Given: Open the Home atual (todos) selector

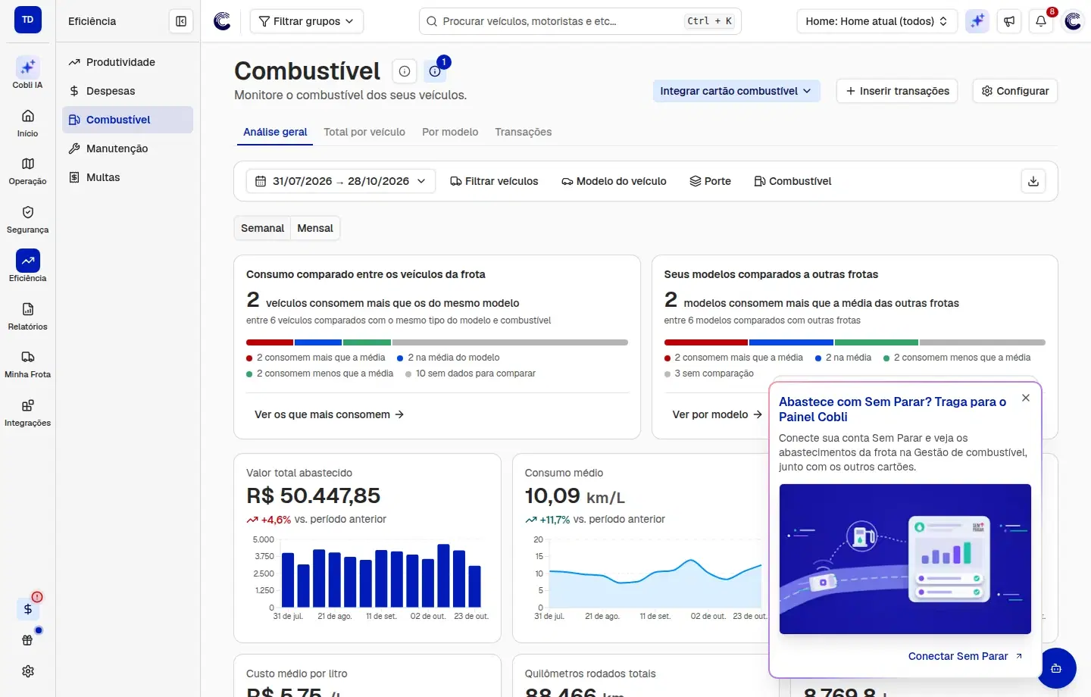Looking at the screenshot, I should tap(877, 21).
